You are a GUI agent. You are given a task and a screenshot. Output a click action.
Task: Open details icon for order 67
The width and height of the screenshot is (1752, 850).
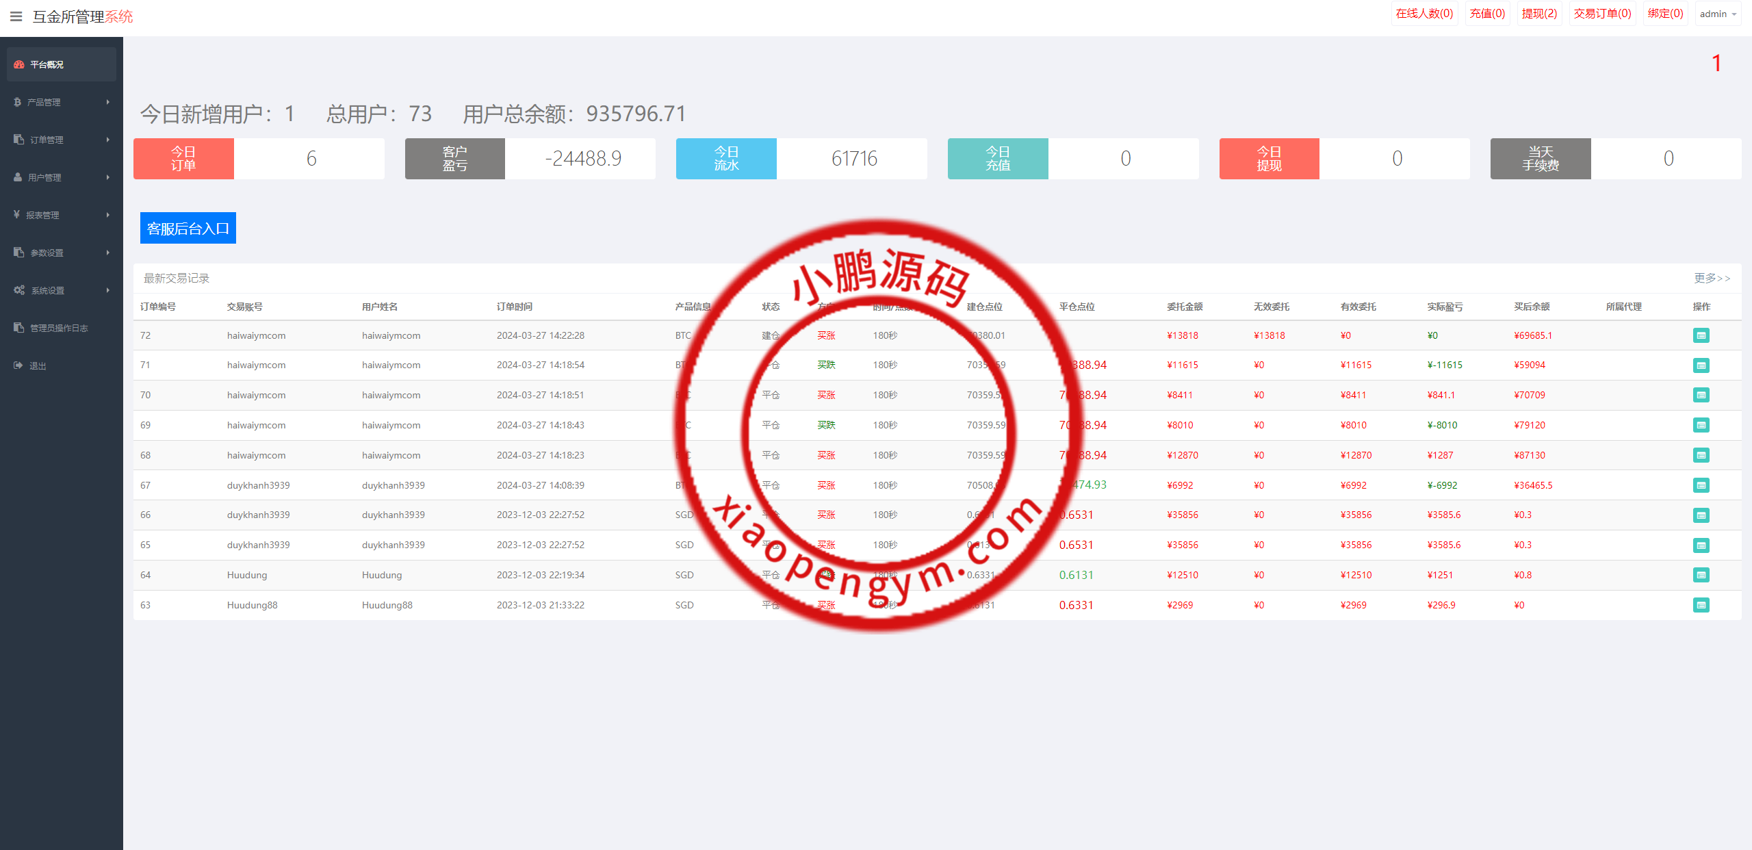click(x=1701, y=485)
